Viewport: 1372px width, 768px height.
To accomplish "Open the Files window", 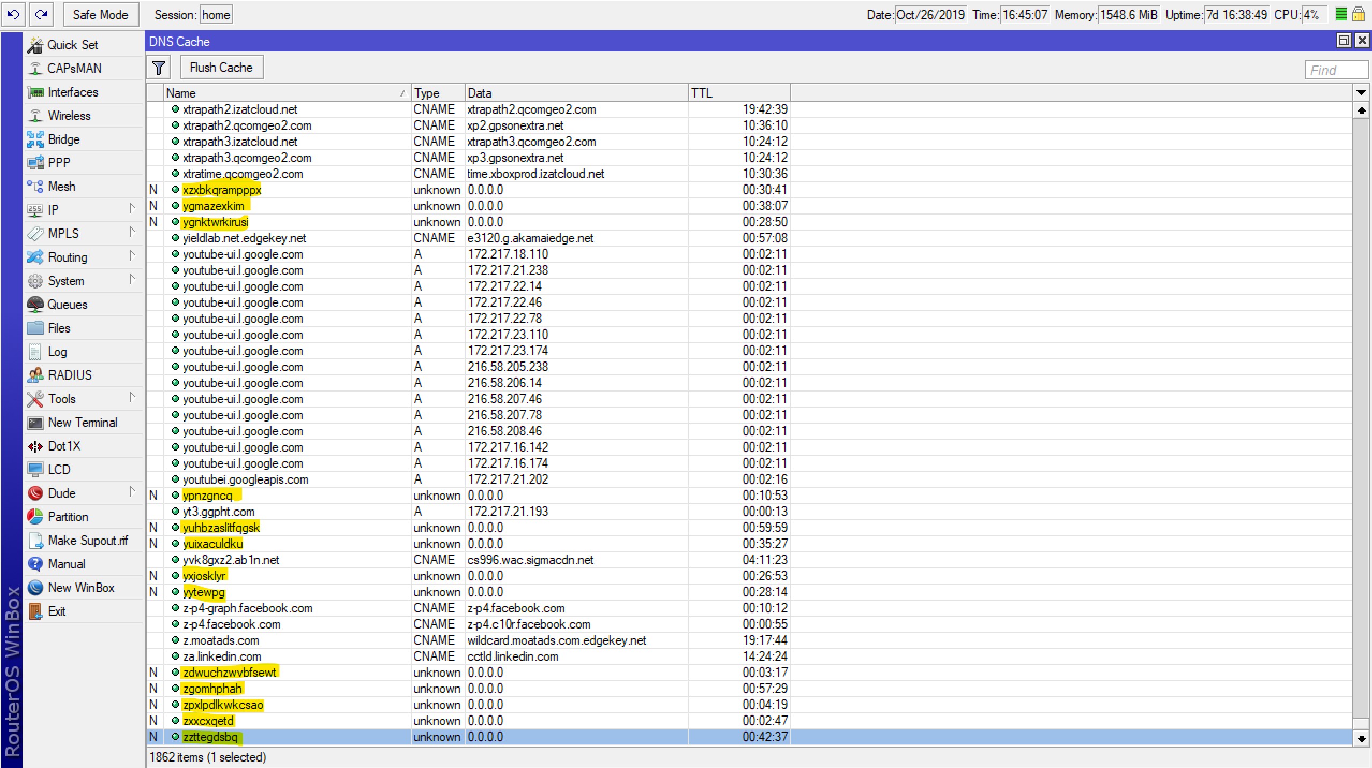I will pyautogui.click(x=58, y=328).
